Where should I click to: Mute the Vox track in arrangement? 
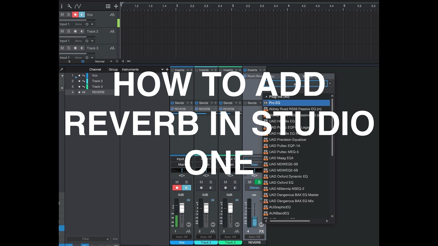pos(62,15)
